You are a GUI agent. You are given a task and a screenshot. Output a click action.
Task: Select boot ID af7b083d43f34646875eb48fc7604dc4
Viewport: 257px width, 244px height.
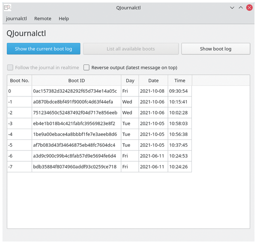77,145
